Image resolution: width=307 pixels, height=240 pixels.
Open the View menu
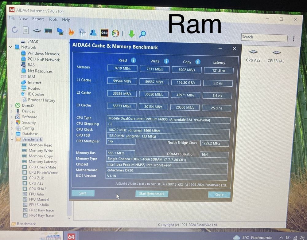click(23, 18)
